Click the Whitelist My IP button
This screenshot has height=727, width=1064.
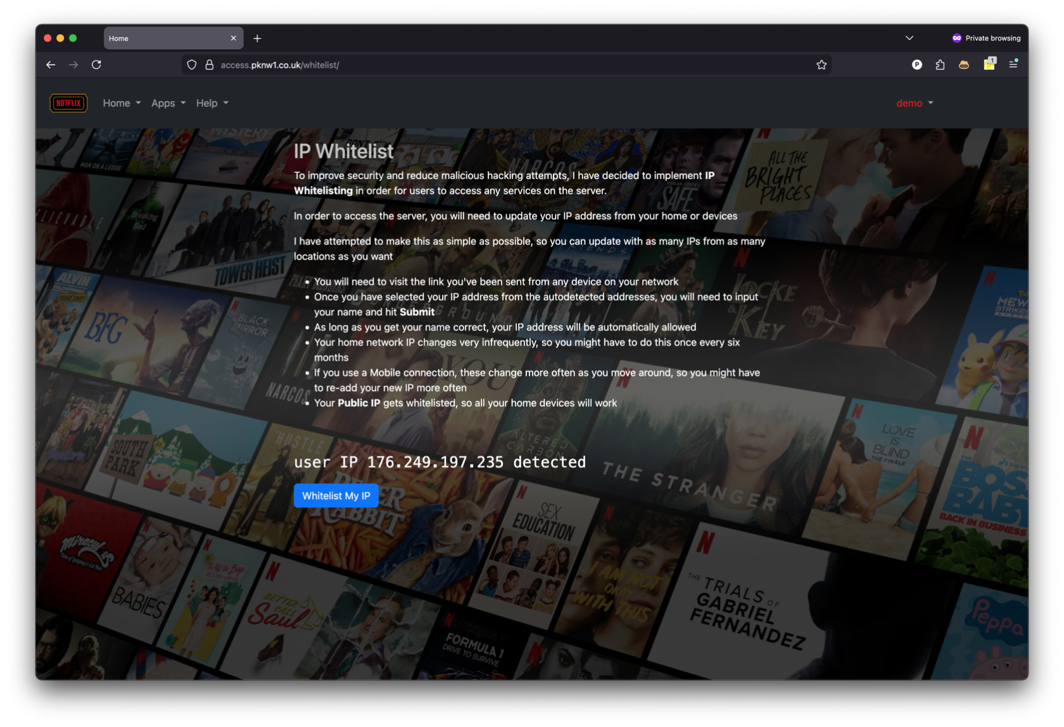[336, 495]
